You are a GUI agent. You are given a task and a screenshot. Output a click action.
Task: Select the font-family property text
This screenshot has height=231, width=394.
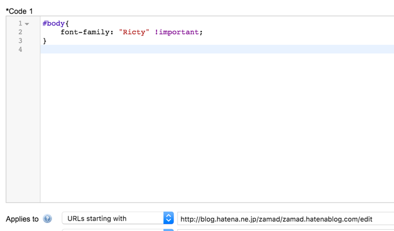point(85,32)
